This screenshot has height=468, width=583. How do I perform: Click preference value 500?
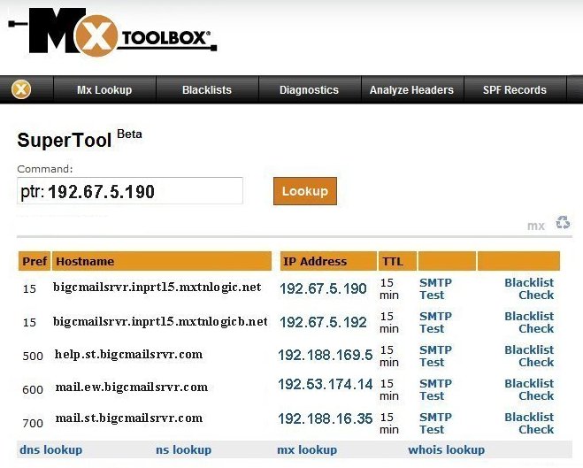33,357
